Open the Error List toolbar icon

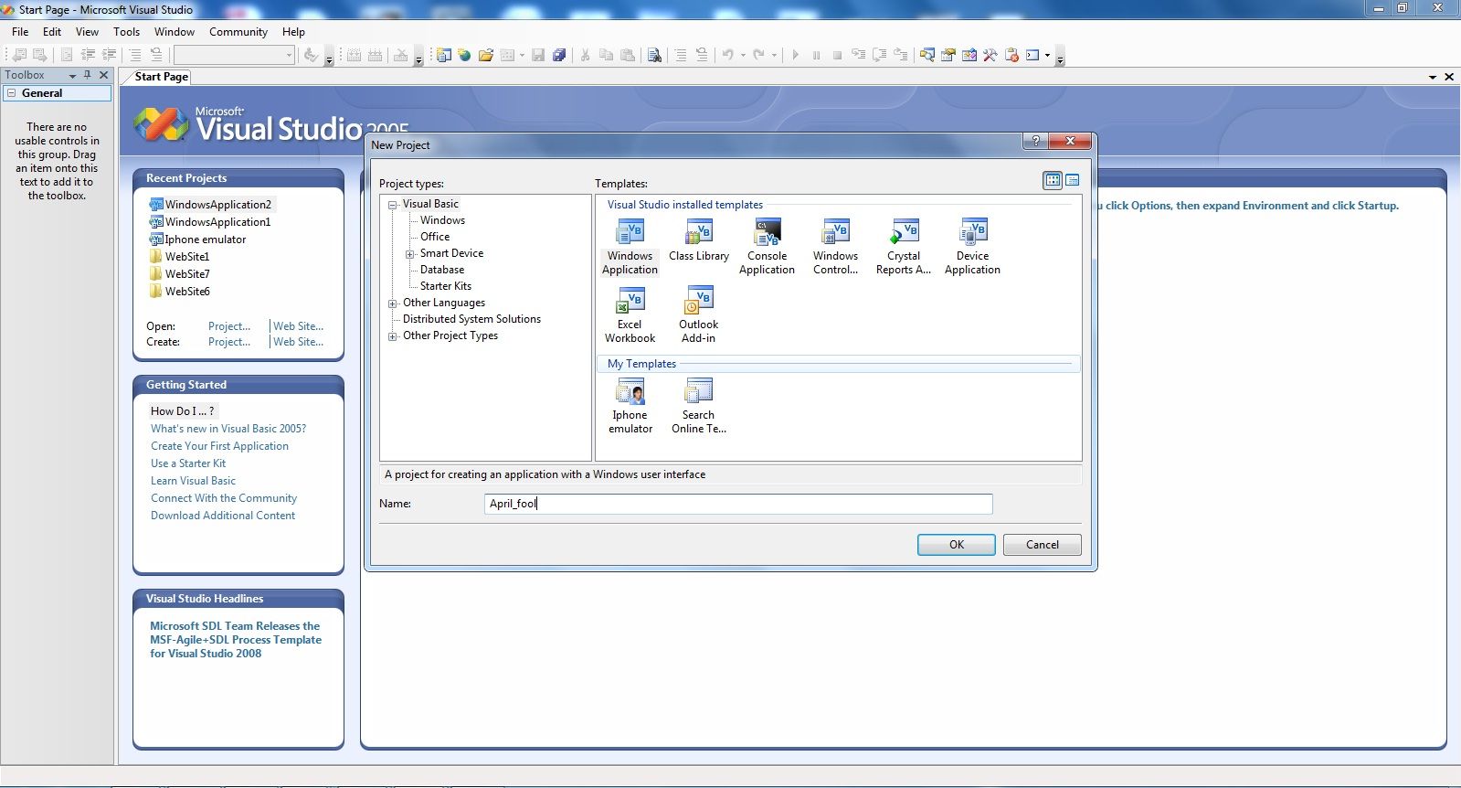[1011, 55]
